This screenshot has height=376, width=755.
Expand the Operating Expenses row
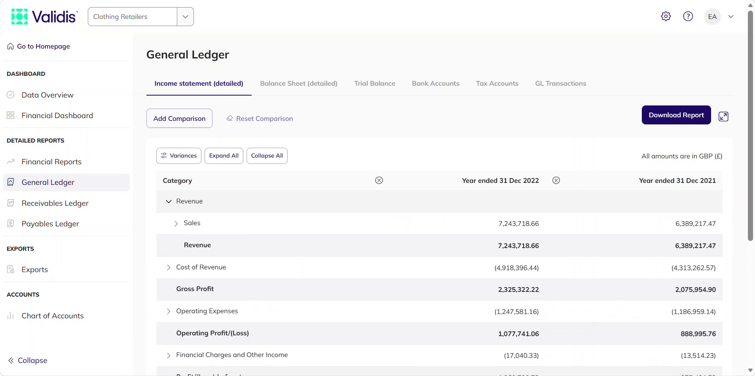coord(169,311)
